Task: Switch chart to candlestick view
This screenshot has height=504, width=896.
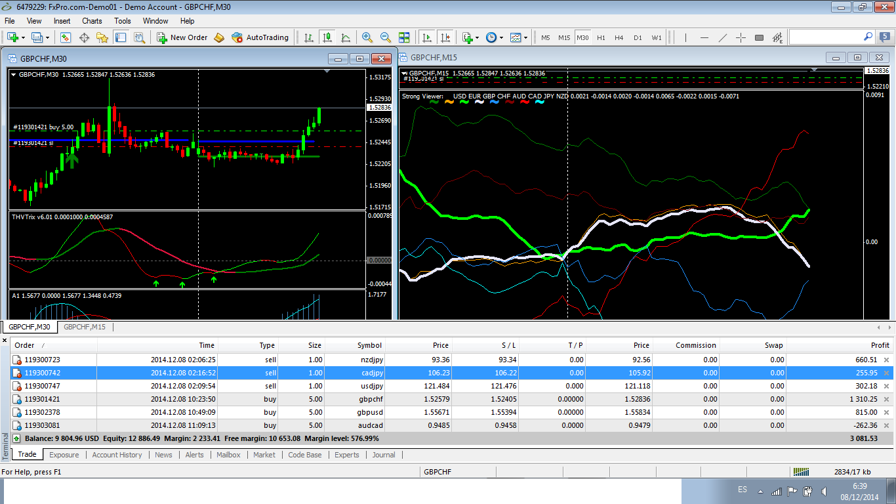Action: pos(327,37)
